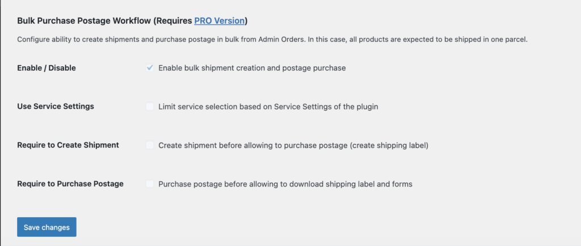Tick the limit service selection checkbox
Viewport: 581px width, 246px height.
coord(150,107)
